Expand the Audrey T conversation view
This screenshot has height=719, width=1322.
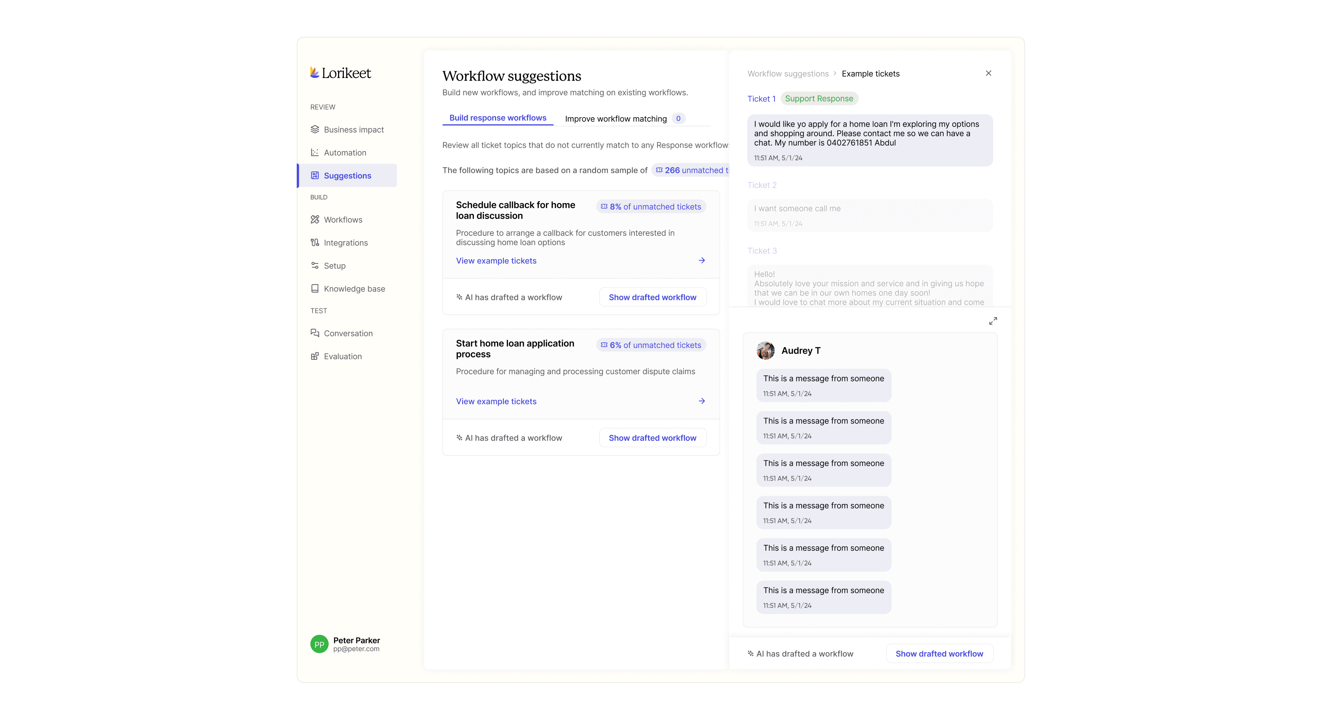[993, 321]
